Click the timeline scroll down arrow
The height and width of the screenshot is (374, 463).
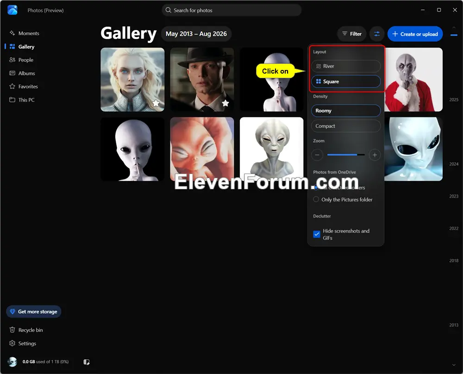pos(454,365)
